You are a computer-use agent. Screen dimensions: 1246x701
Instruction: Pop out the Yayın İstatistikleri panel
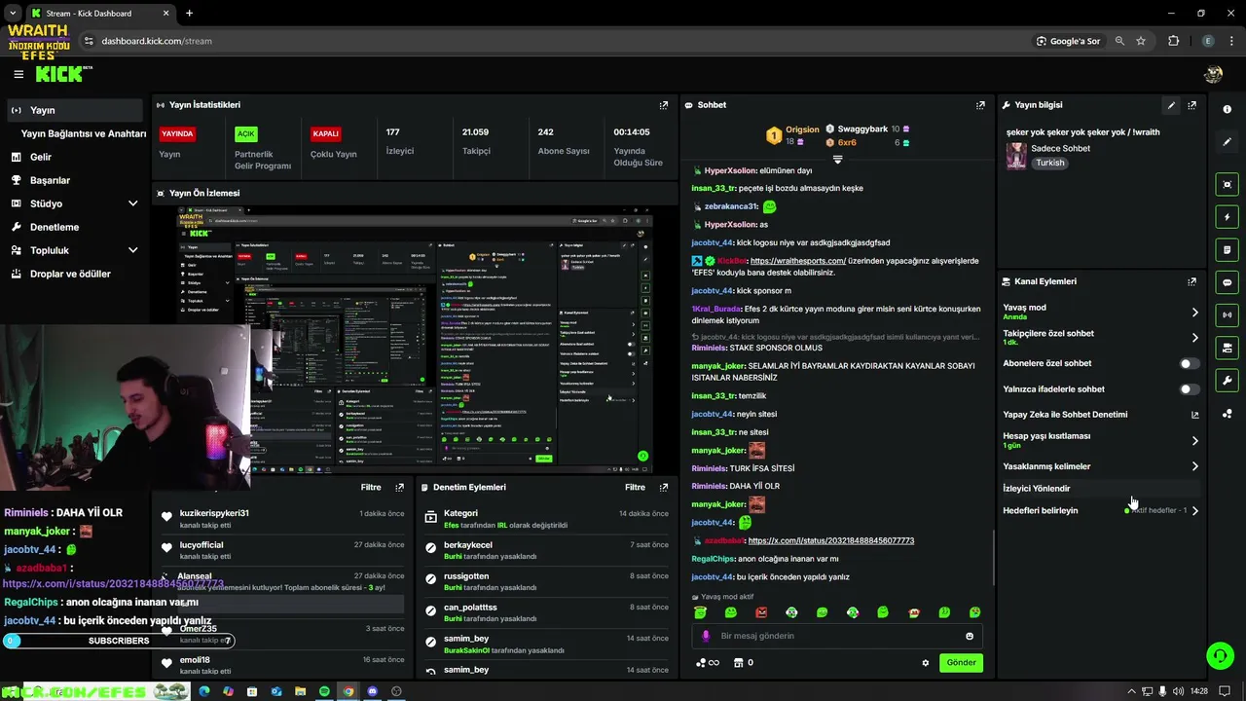664,105
